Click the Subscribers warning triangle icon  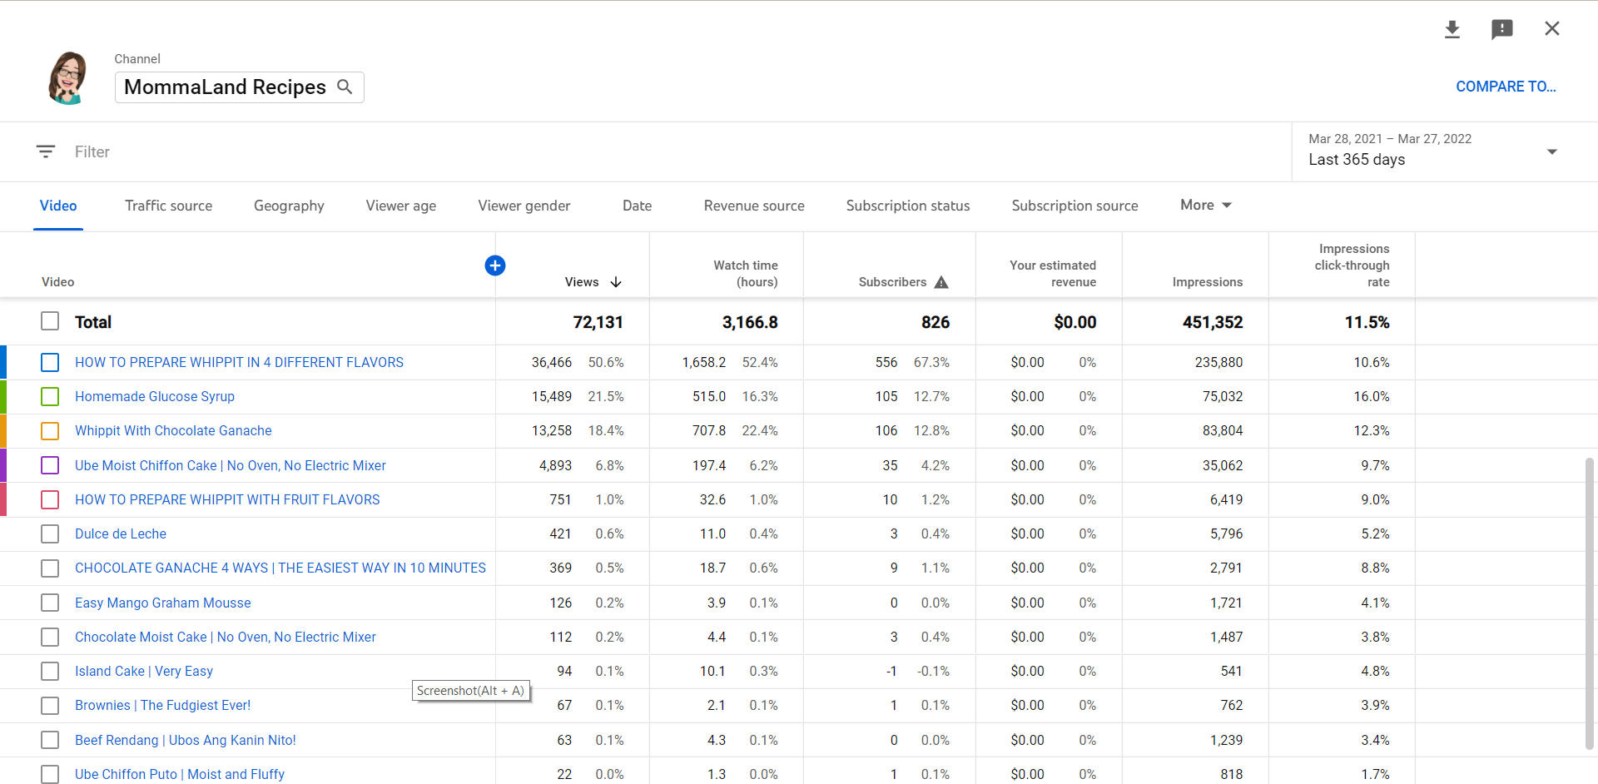[x=941, y=282]
